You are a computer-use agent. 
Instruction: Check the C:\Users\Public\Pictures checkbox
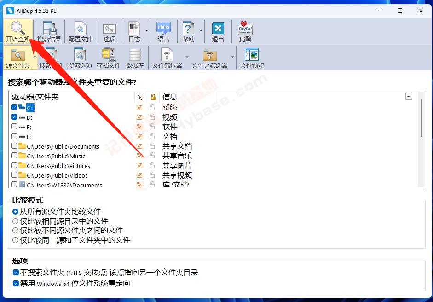(x=14, y=165)
